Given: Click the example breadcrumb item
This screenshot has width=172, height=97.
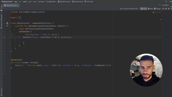Looking at the screenshot, I should (41, 2).
